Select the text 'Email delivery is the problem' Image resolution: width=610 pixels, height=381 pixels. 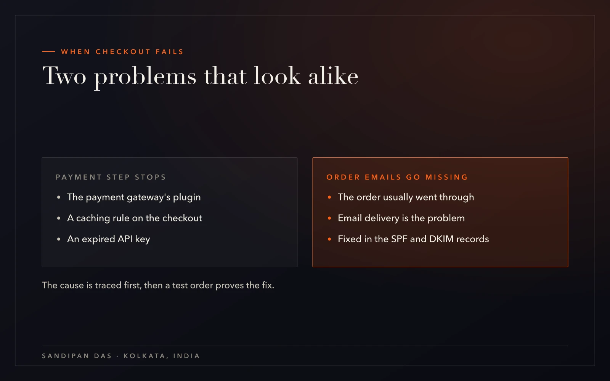tap(401, 218)
